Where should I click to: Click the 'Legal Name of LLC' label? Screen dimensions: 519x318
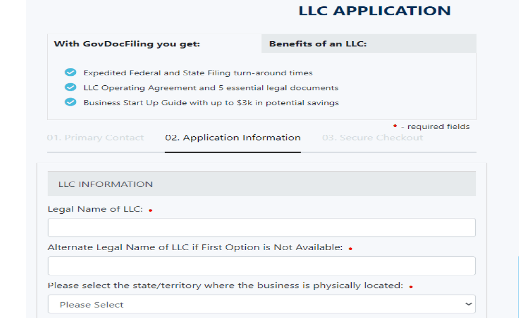pyautogui.click(x=95, y=209)
